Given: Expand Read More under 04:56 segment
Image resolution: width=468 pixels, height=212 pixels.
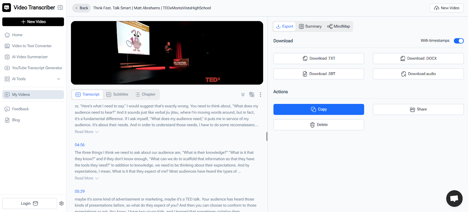Looking at the screenshot, I should click(87, 178).
